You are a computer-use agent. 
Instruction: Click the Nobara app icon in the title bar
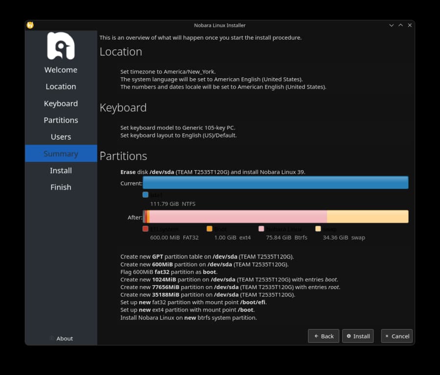click(x=30, y=25)
